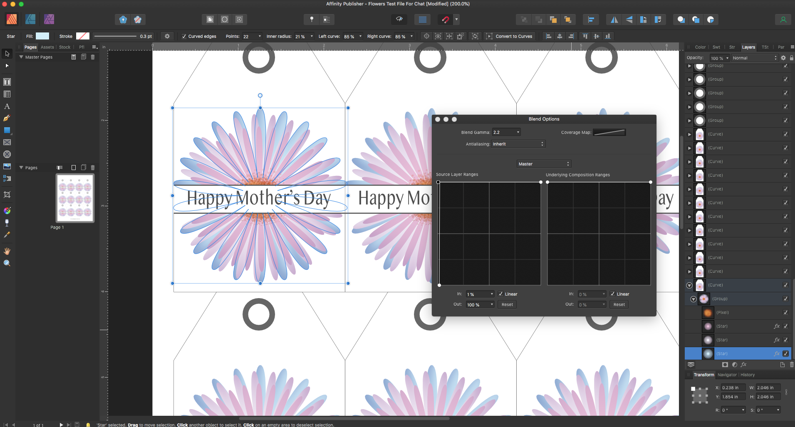This screenshot has width=795, height=427.
Task: Select the Node tool
Action: point(7,66)
